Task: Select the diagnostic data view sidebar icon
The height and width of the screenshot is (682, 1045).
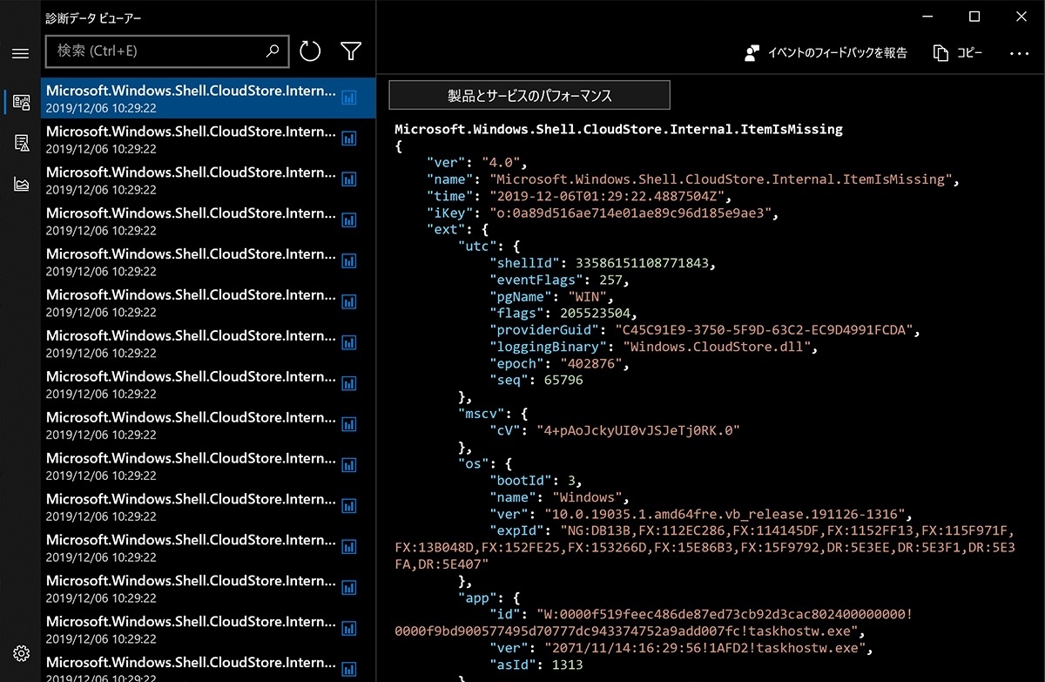Action: click(x=22, y=102)
